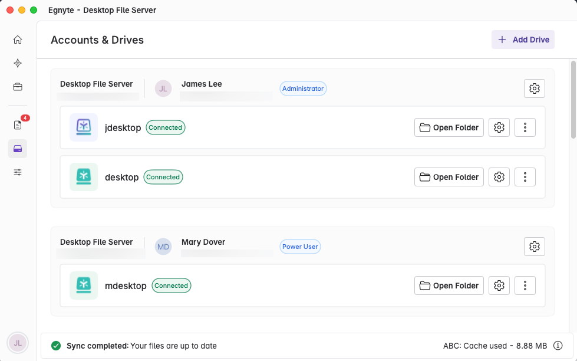Click the mdesktop Connected status badge
This screenshot has height=361, width=577.
point(171,285)
